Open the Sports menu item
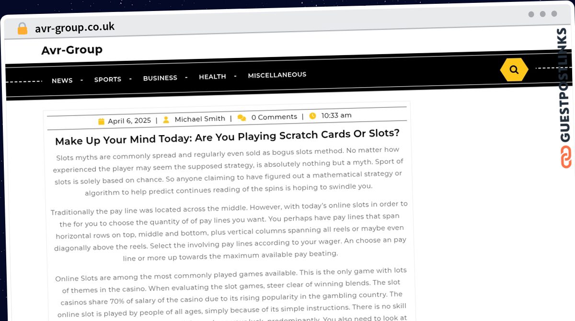Screen dimensions: 575x321 (108, 79)
